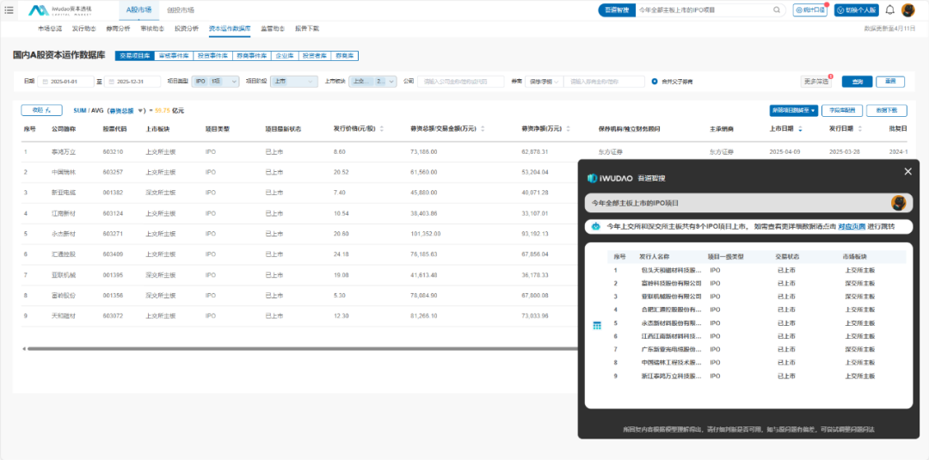Image resolution: width=929 pixels, height=460 pixels.
Task: Click the calendar icon in the 2025-12-31 field
Action: pos(111,82)
